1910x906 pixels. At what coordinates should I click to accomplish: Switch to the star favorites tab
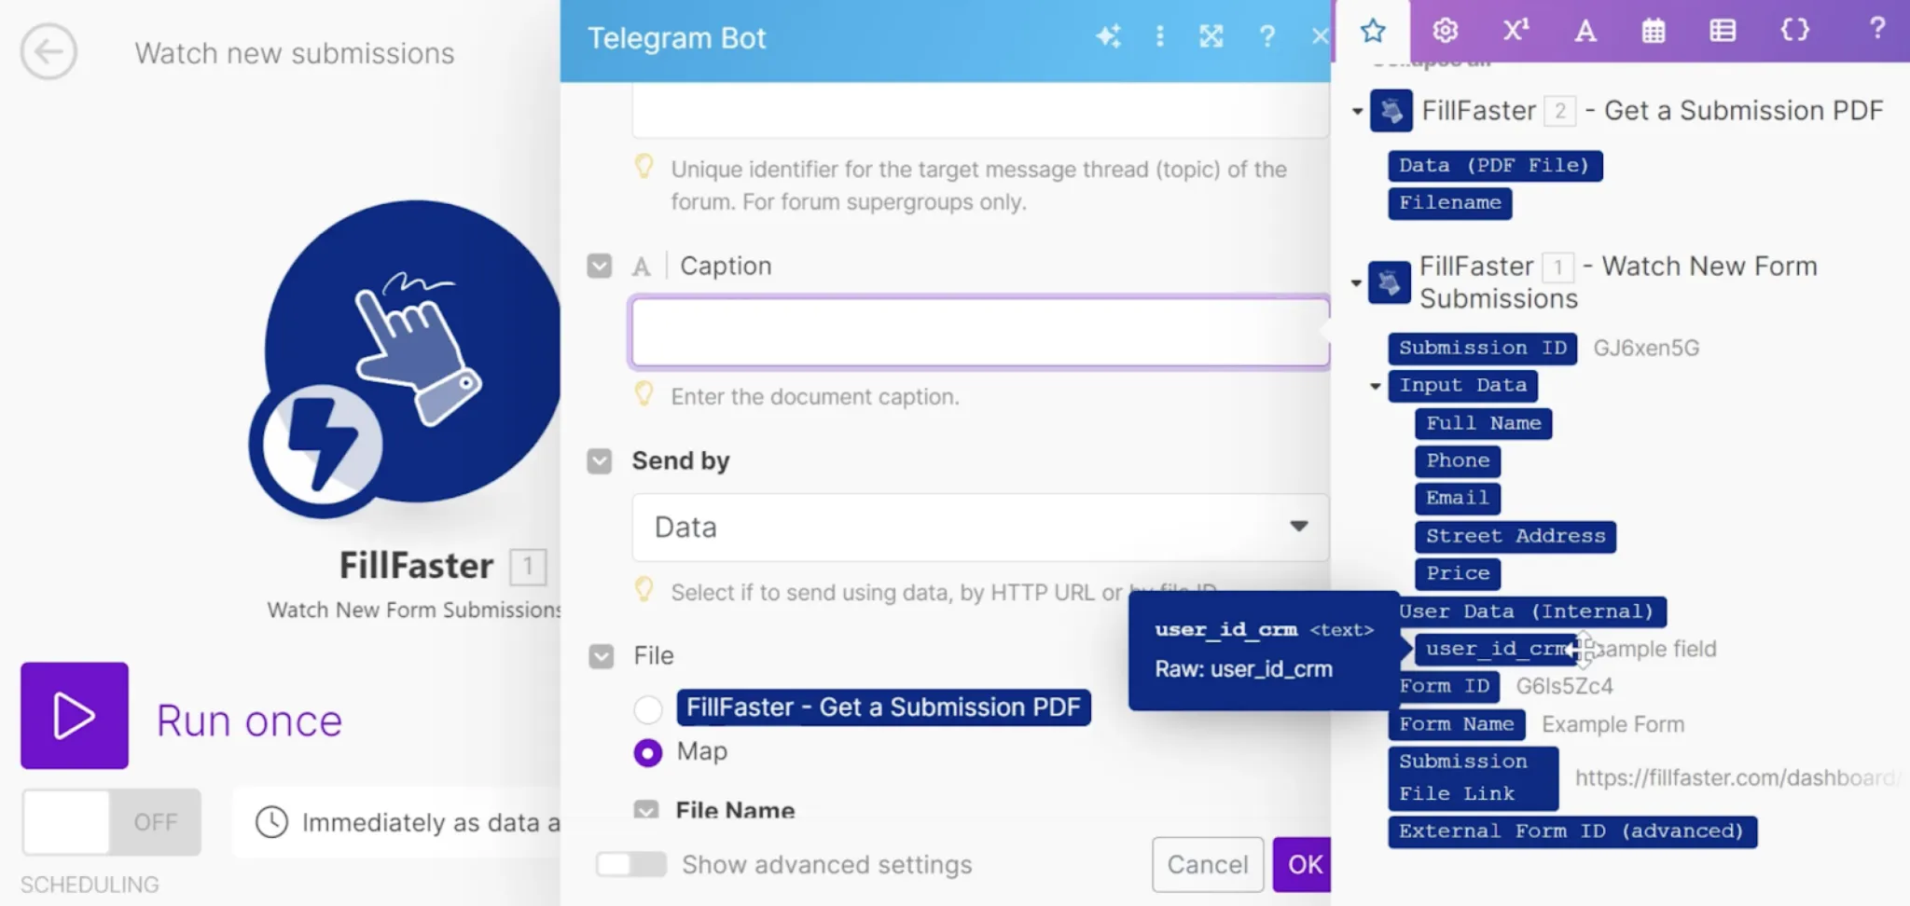[1373, 31]
